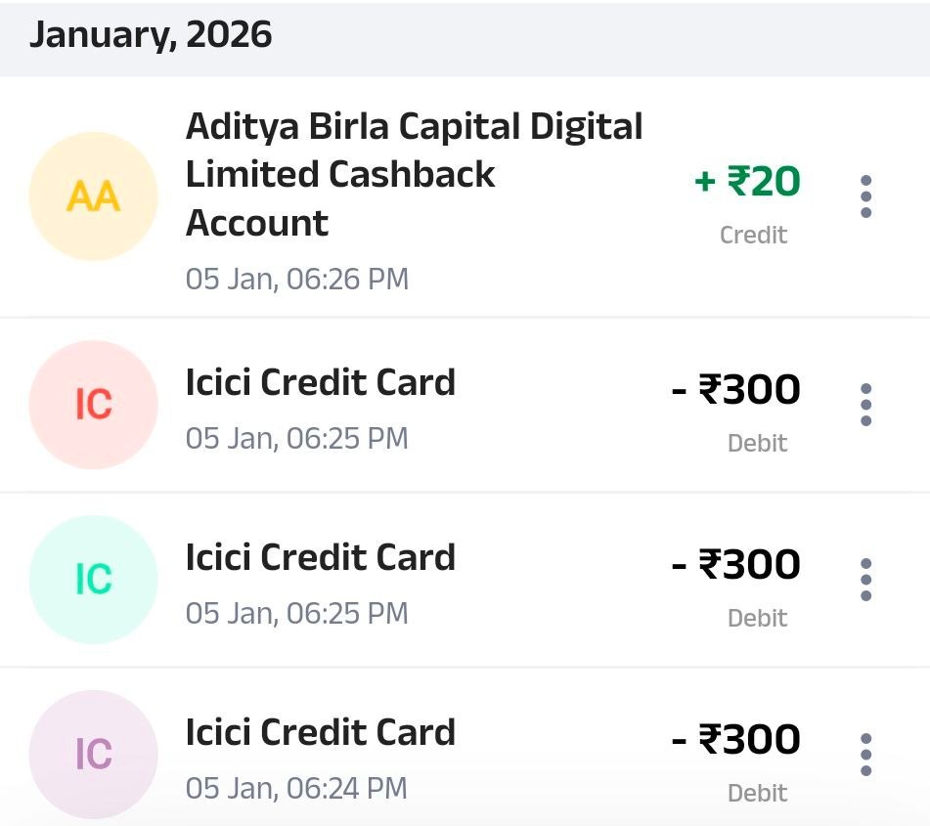The image size is (930, 826).
Task: Click the green +₹20 credit amount
Action: (747, 182)
